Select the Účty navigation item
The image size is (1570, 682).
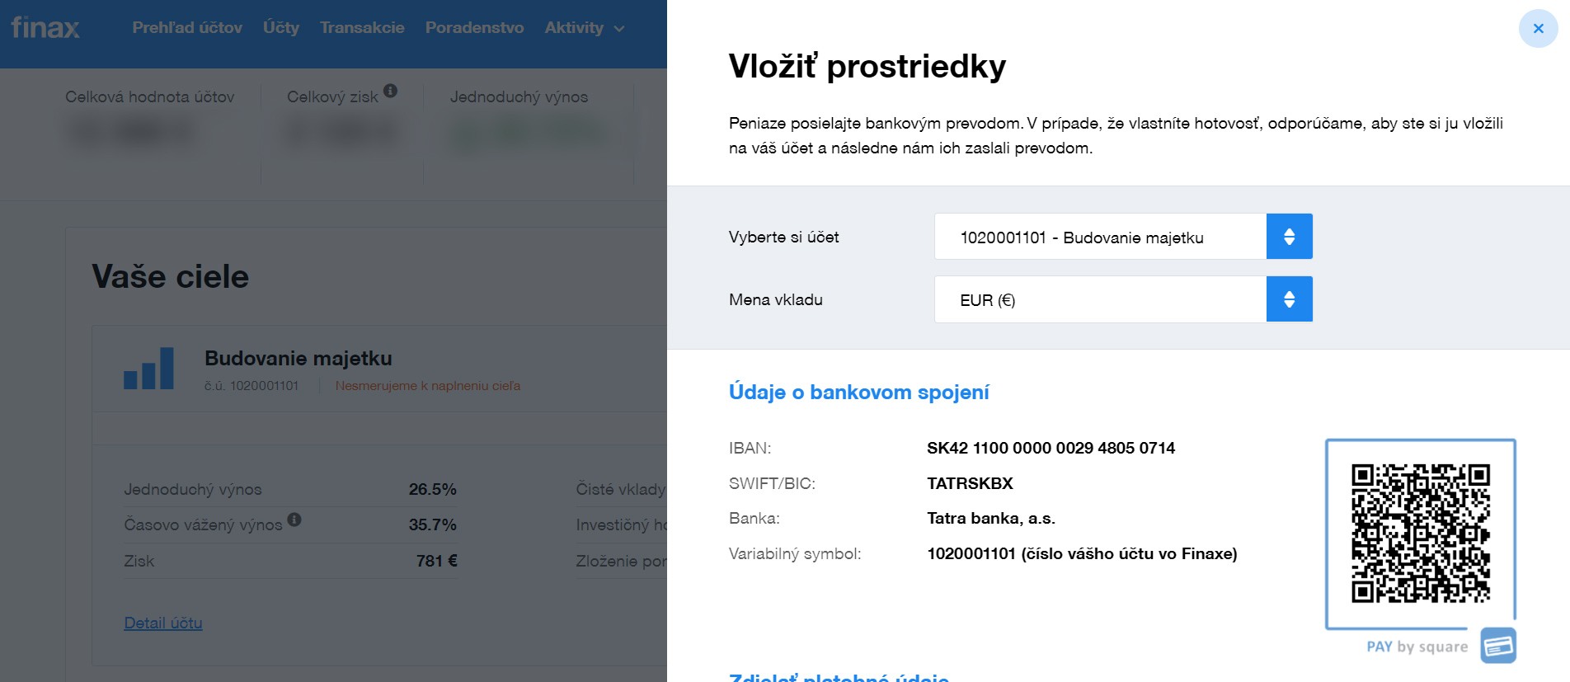coord(280,27)
